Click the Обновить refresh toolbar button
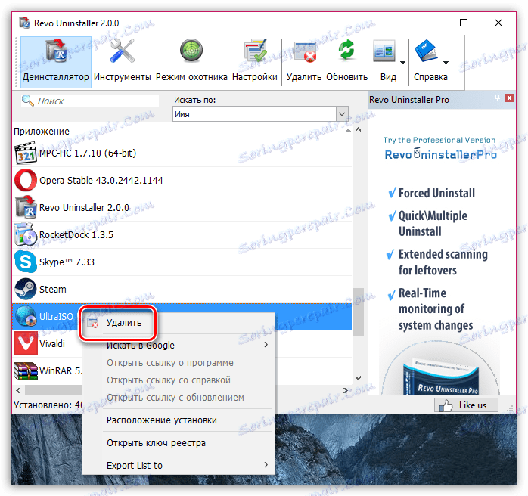This screenshot has width=528, height=496. (x=346, y=62)
